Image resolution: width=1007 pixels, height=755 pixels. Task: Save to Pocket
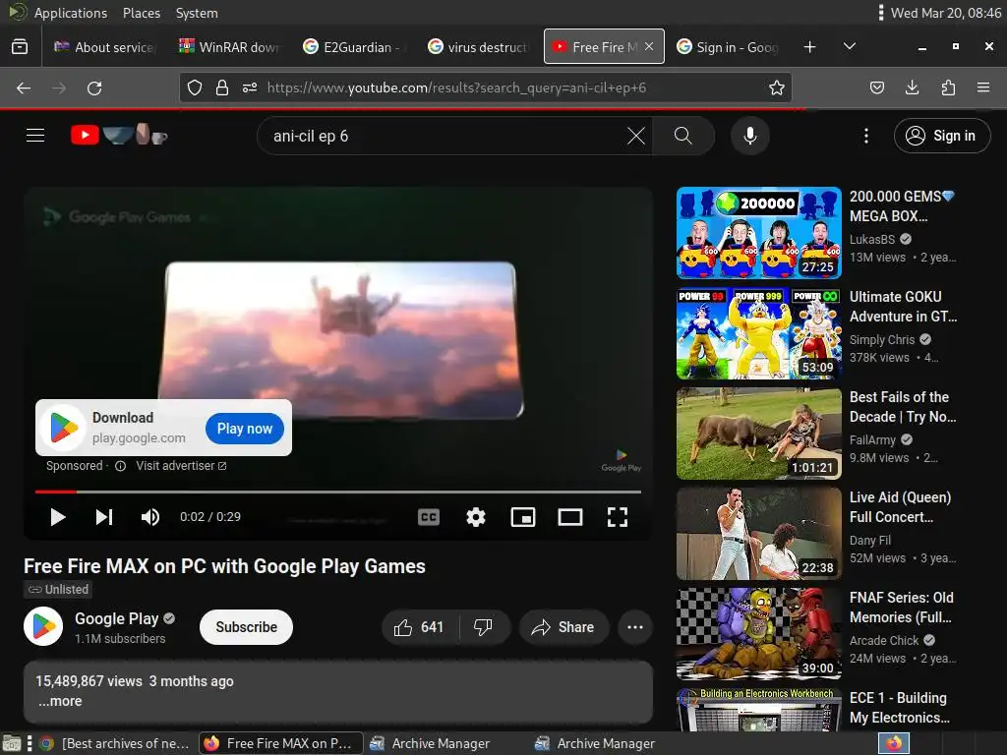876,87
